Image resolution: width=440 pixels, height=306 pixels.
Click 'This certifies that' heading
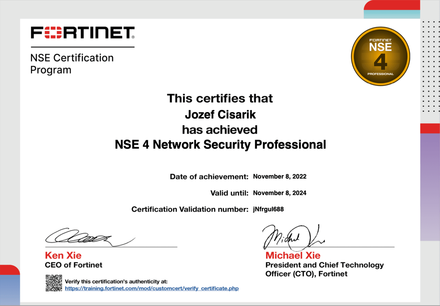tap(220, 98)
